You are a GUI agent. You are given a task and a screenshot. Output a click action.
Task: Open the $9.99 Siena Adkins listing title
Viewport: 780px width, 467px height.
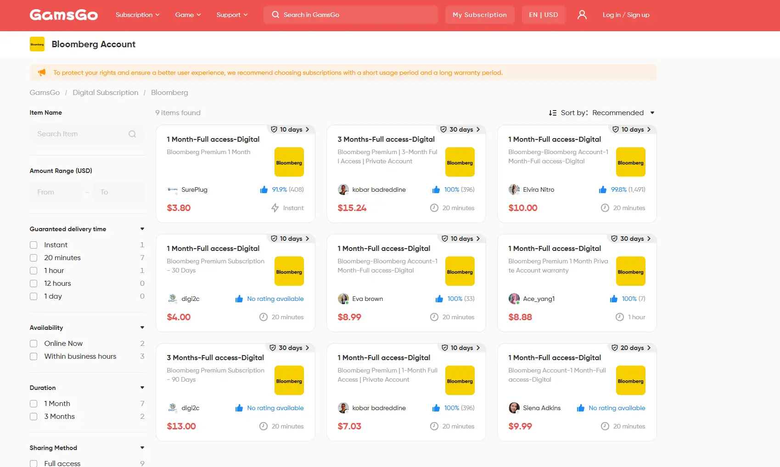point(555,358)
